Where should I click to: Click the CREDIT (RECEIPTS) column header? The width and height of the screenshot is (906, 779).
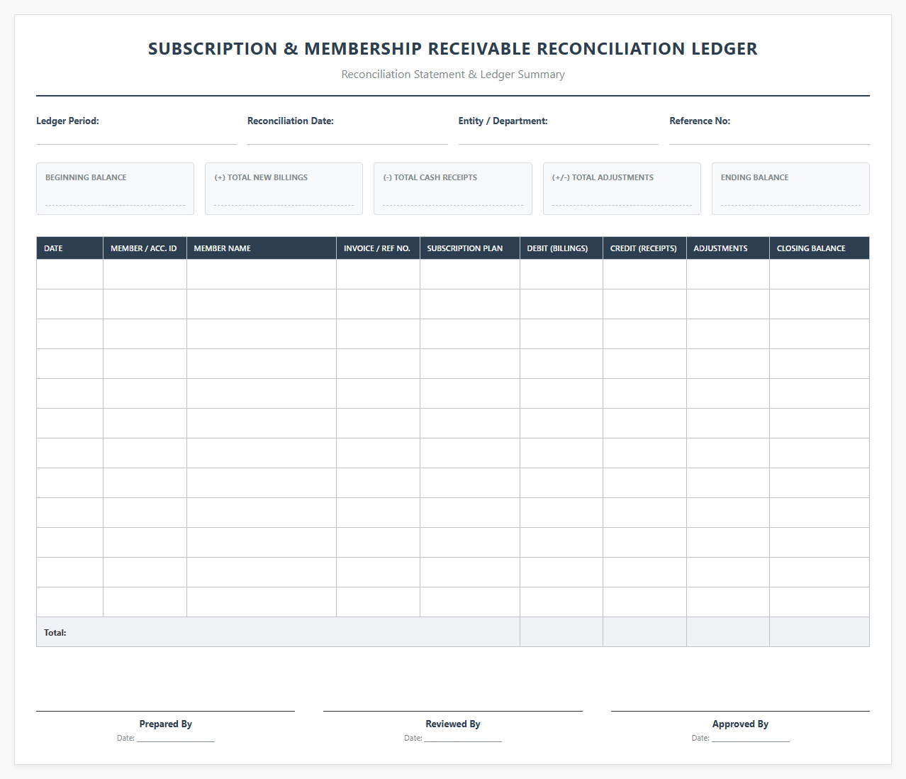tap(644, 248)
